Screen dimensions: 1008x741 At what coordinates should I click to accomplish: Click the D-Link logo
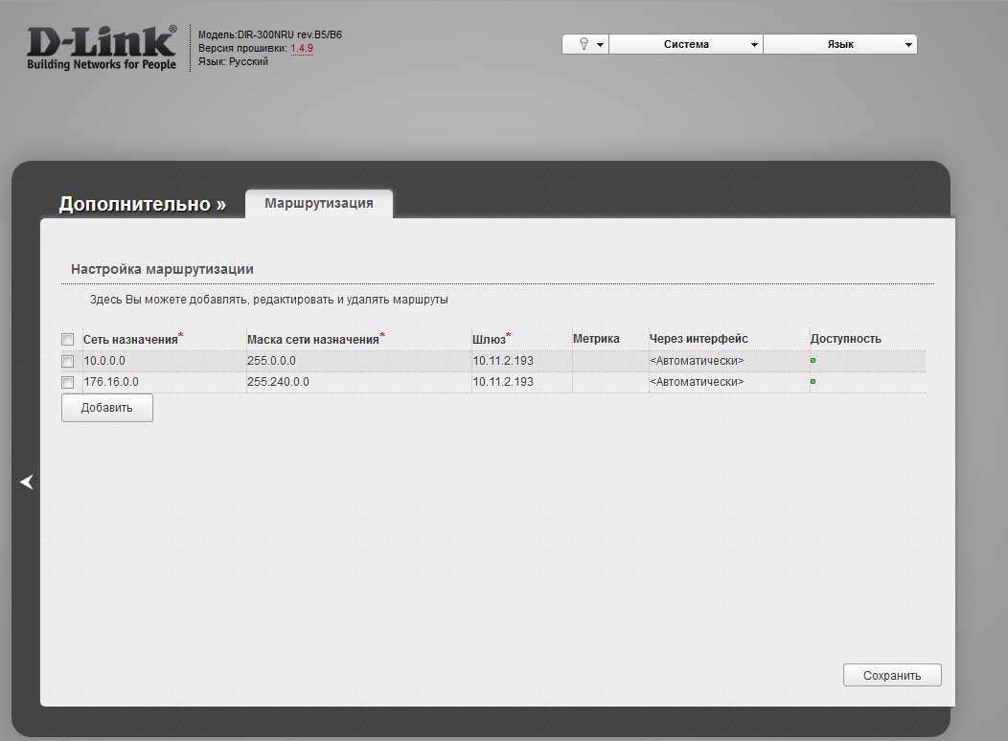coord(102,48)
